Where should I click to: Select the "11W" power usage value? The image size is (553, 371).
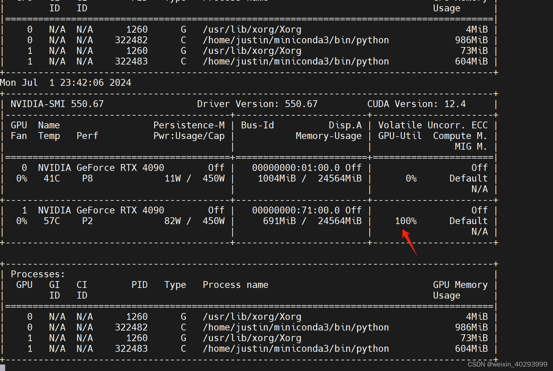[x=173, y=178]
